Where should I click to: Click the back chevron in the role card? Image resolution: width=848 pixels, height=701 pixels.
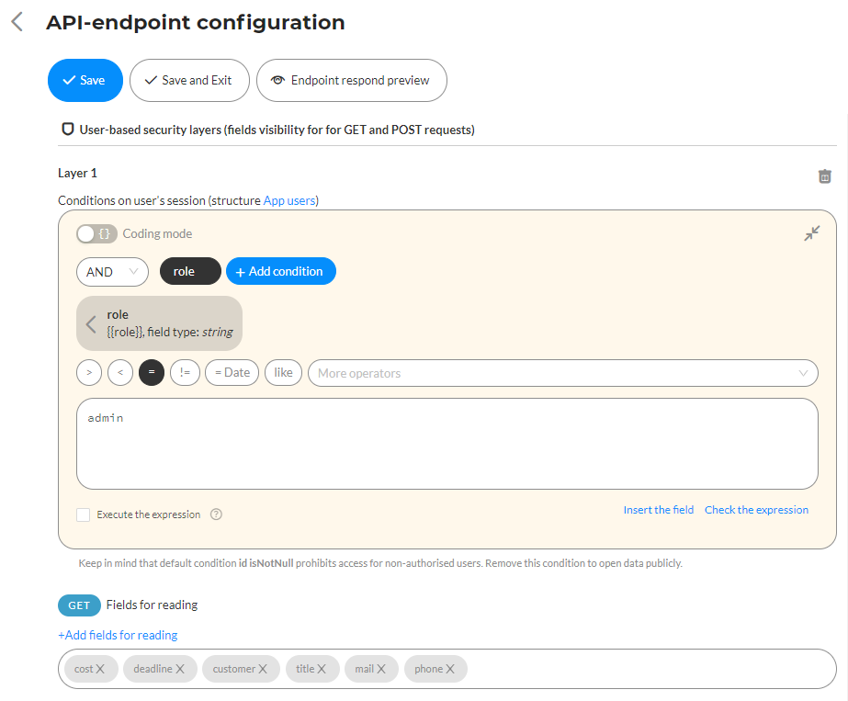point(91,323)
